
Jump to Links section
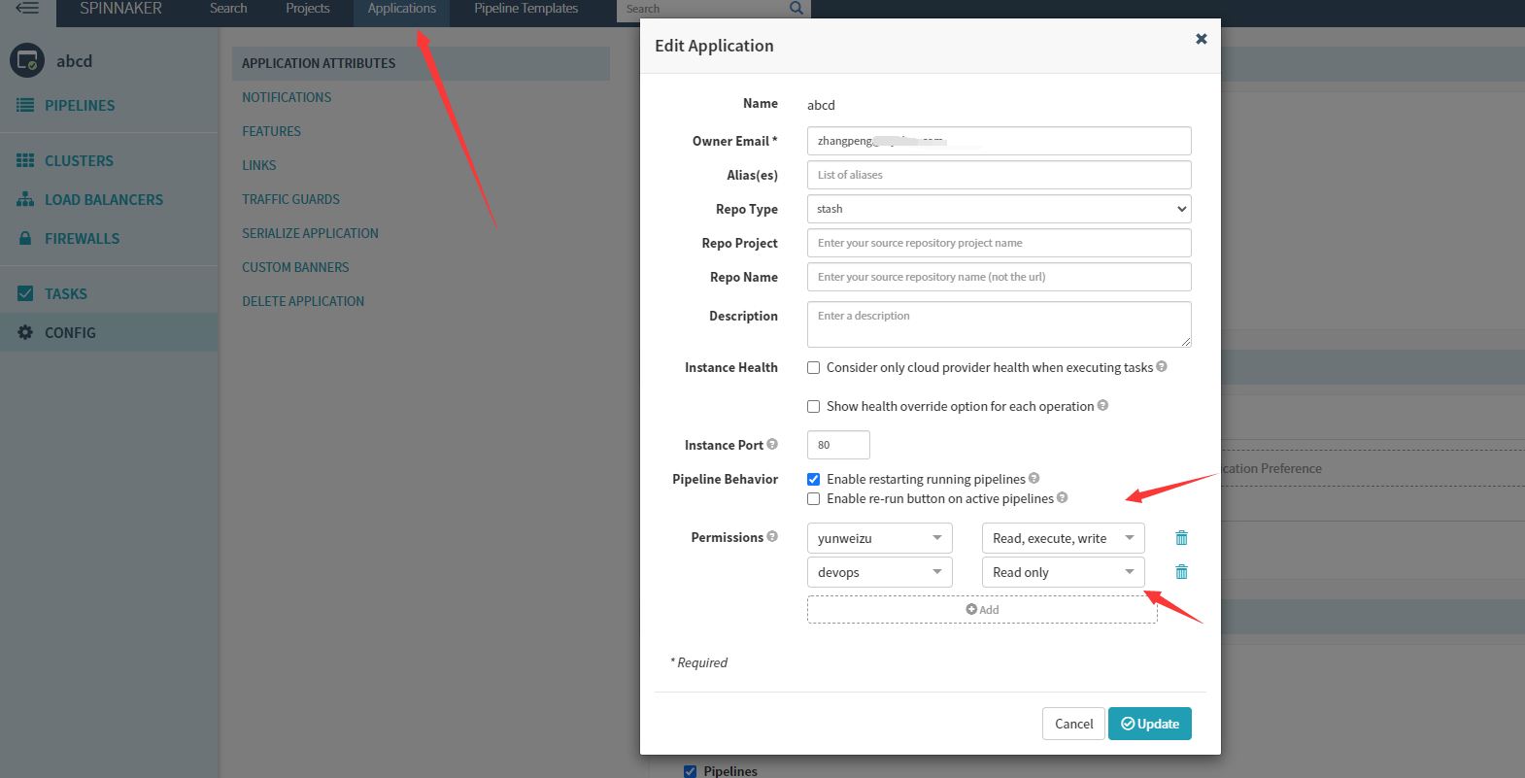pos(259,165)
